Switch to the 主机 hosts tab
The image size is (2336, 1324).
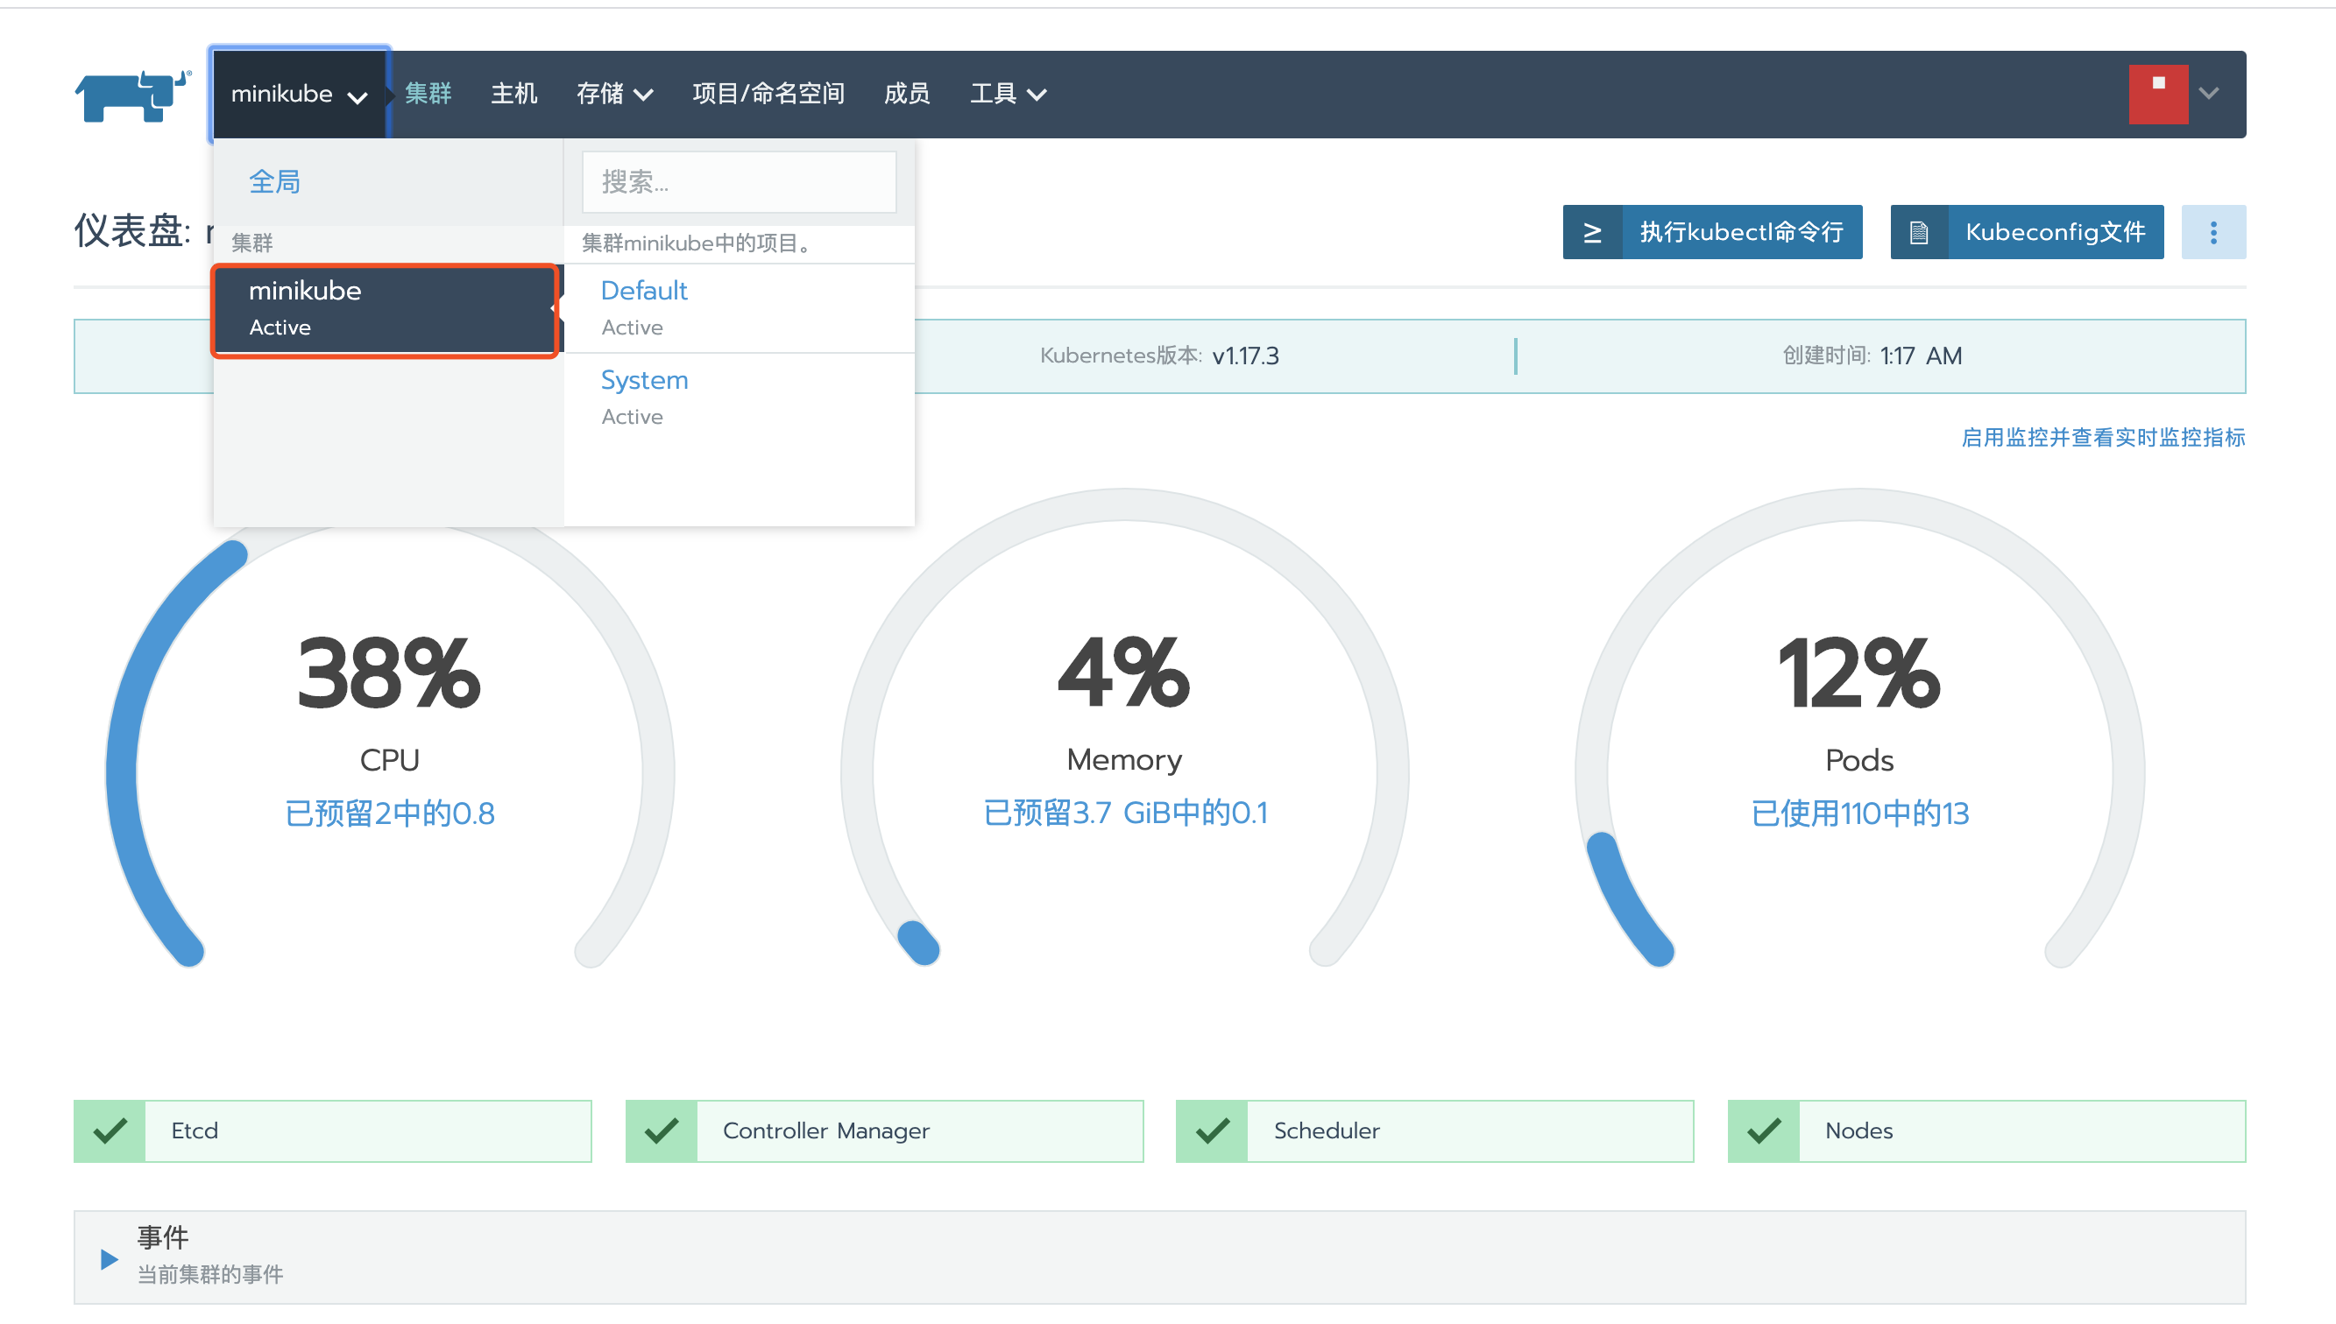coord(514,95)
